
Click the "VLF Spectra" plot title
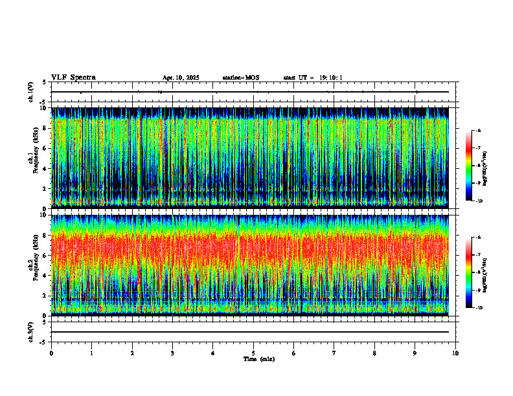73,78
